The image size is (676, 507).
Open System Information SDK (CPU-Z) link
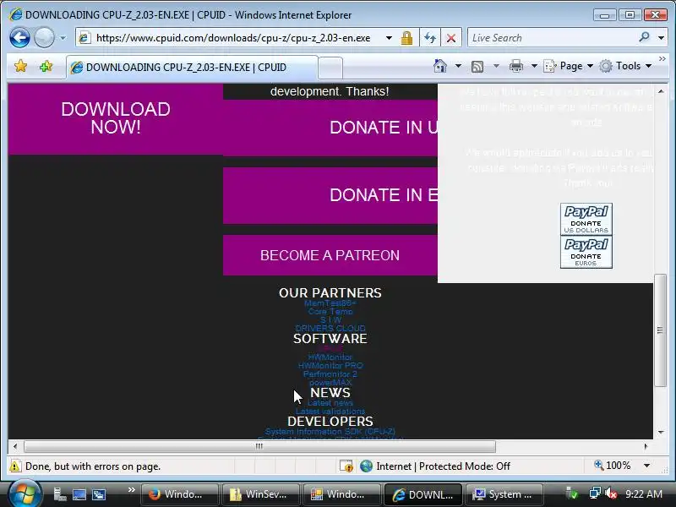(x=330, y=431)
